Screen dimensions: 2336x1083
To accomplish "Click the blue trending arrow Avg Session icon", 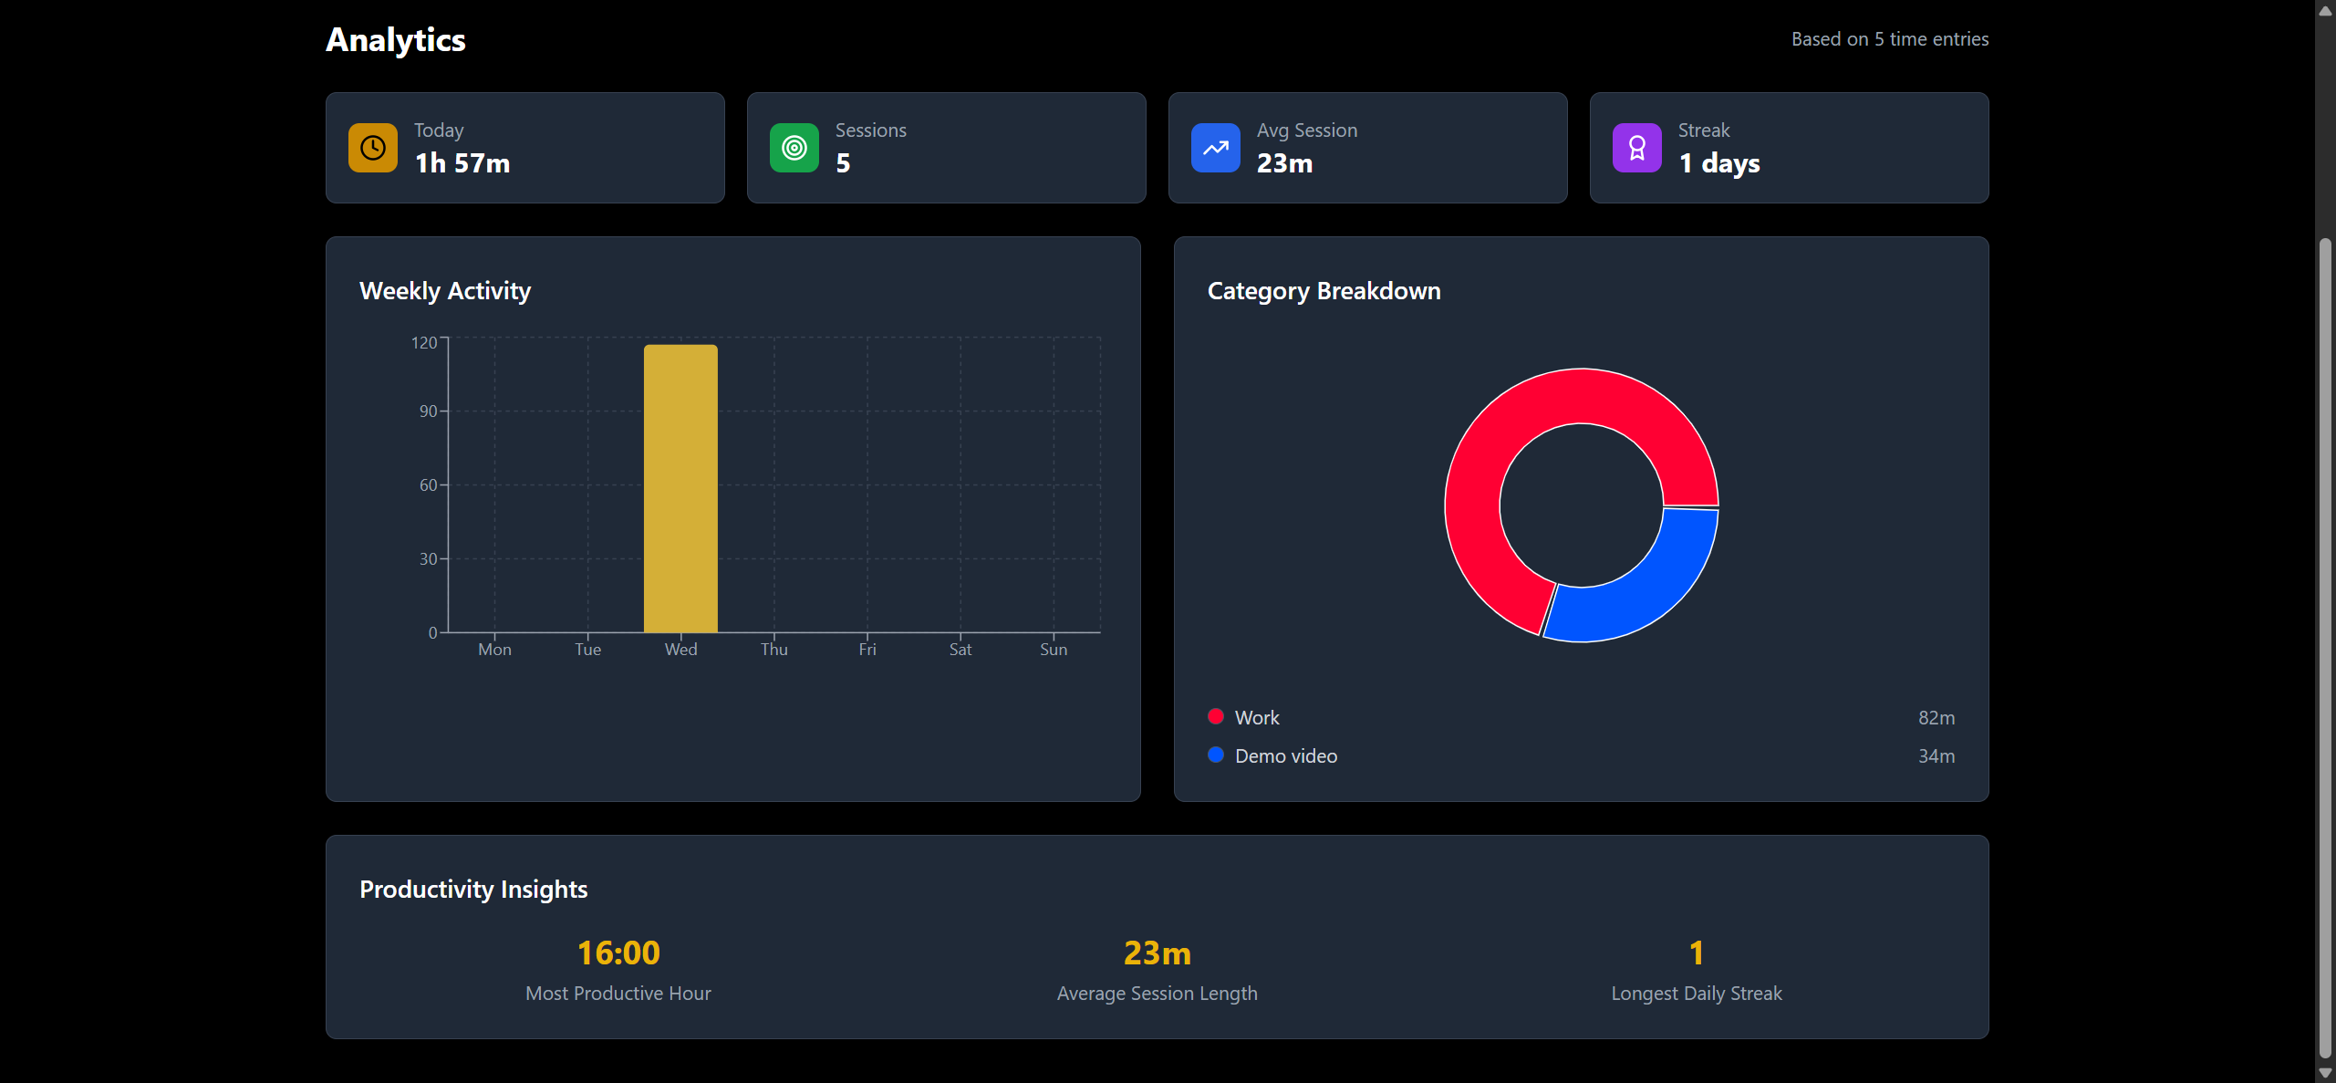I will 1215,148.
